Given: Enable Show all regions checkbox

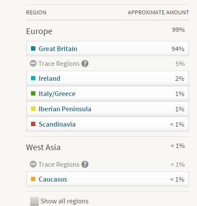Looking at the screenshot, I should coord(35,201).
